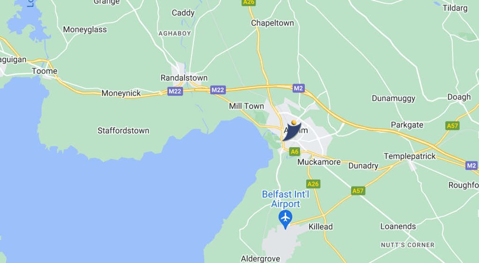Click the M2 shield near Templepatrick

472,165
